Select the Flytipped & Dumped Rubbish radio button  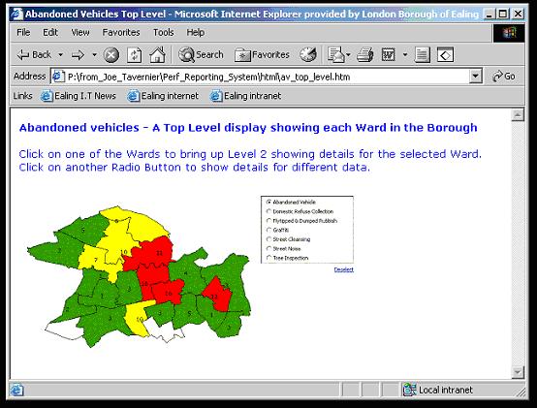coord(268,220)
